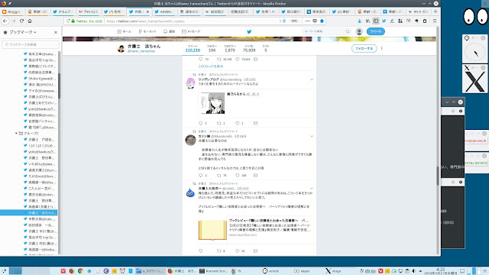Open the manga image thumbnail in quoted tweet
Screen dimensions: 489x275
pos(212,104)
